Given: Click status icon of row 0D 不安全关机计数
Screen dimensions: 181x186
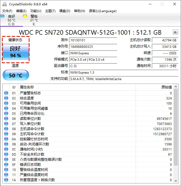Looking at the screenshot, I should point(6,154).
